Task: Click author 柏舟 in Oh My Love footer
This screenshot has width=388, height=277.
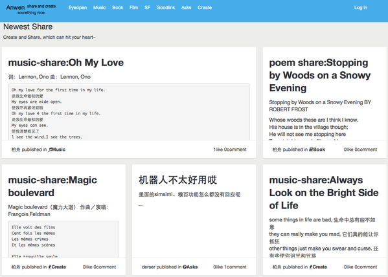Action: click(x=16, y=150)
